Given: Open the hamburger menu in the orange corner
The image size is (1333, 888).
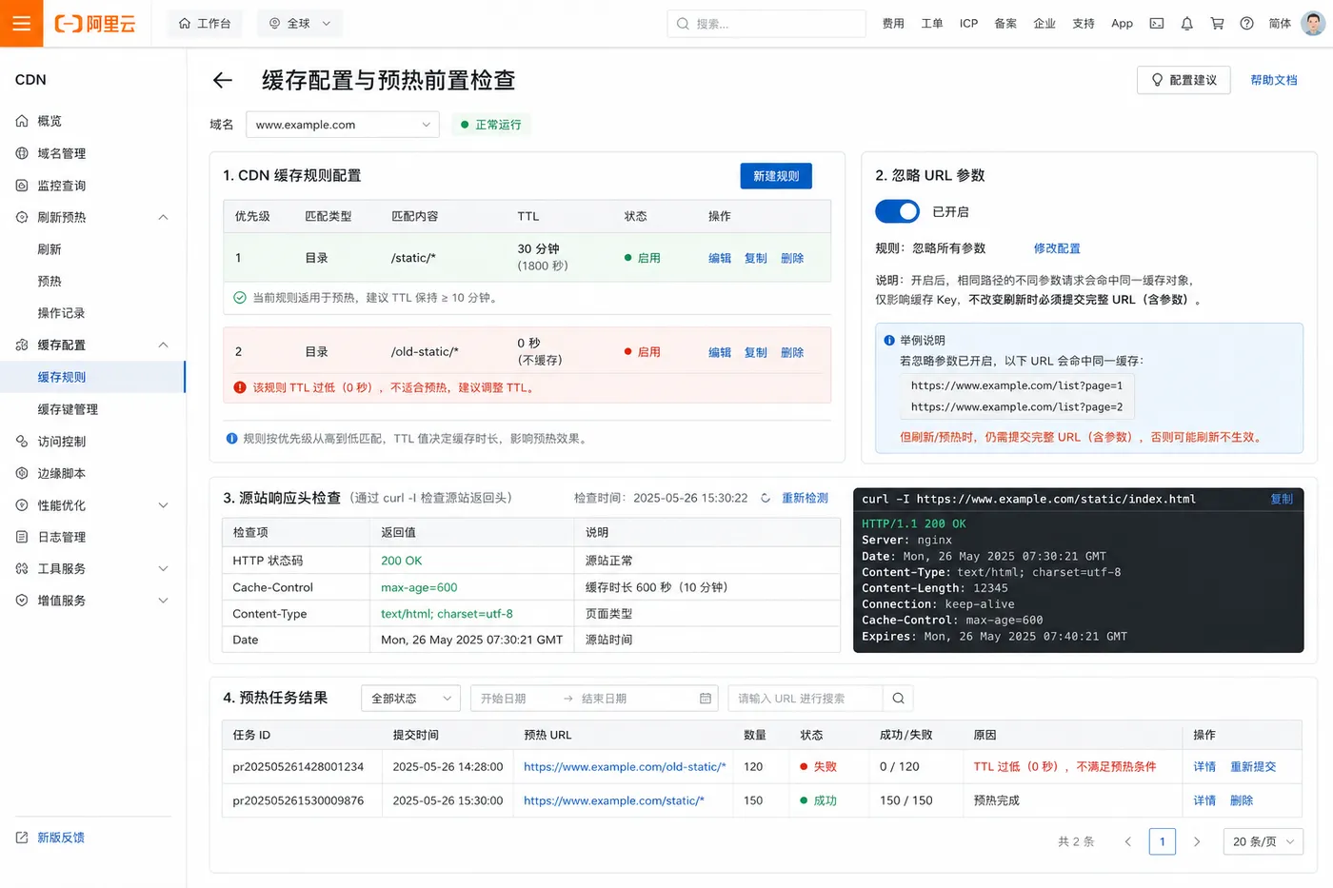Looking at the screenshot, I should 21,23.
